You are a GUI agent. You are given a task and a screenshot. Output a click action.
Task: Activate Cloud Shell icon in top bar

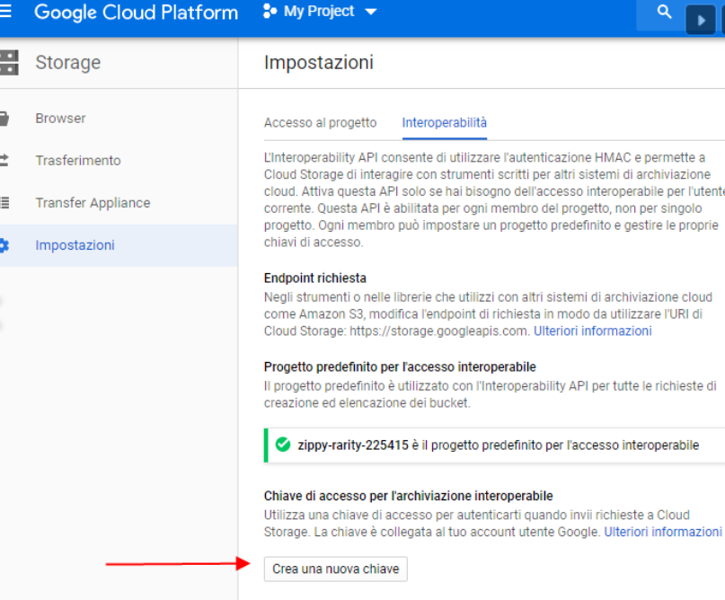tap(701, 19)
